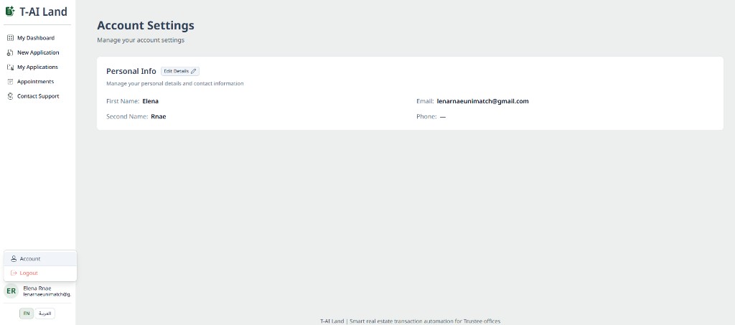Start a New Application from sidebar

coord(37,52)
